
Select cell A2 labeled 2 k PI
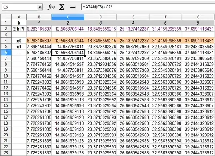tap(19, 29)
